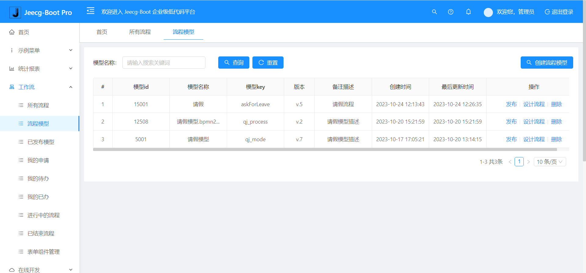Screen dimensions: 586x273
Task: Select the 流程模型 tab
Action: click(183, 32)
